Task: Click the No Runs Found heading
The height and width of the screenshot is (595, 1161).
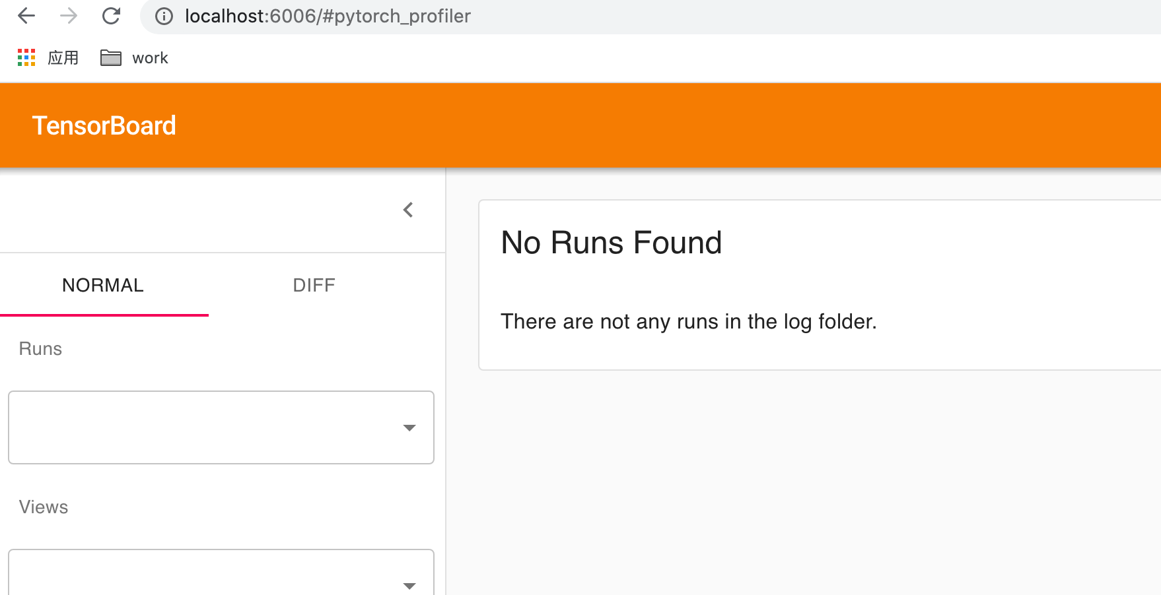Action: [x=611, y=243]
